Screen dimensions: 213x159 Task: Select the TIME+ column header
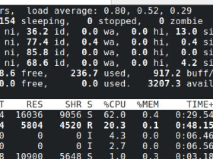200,105
